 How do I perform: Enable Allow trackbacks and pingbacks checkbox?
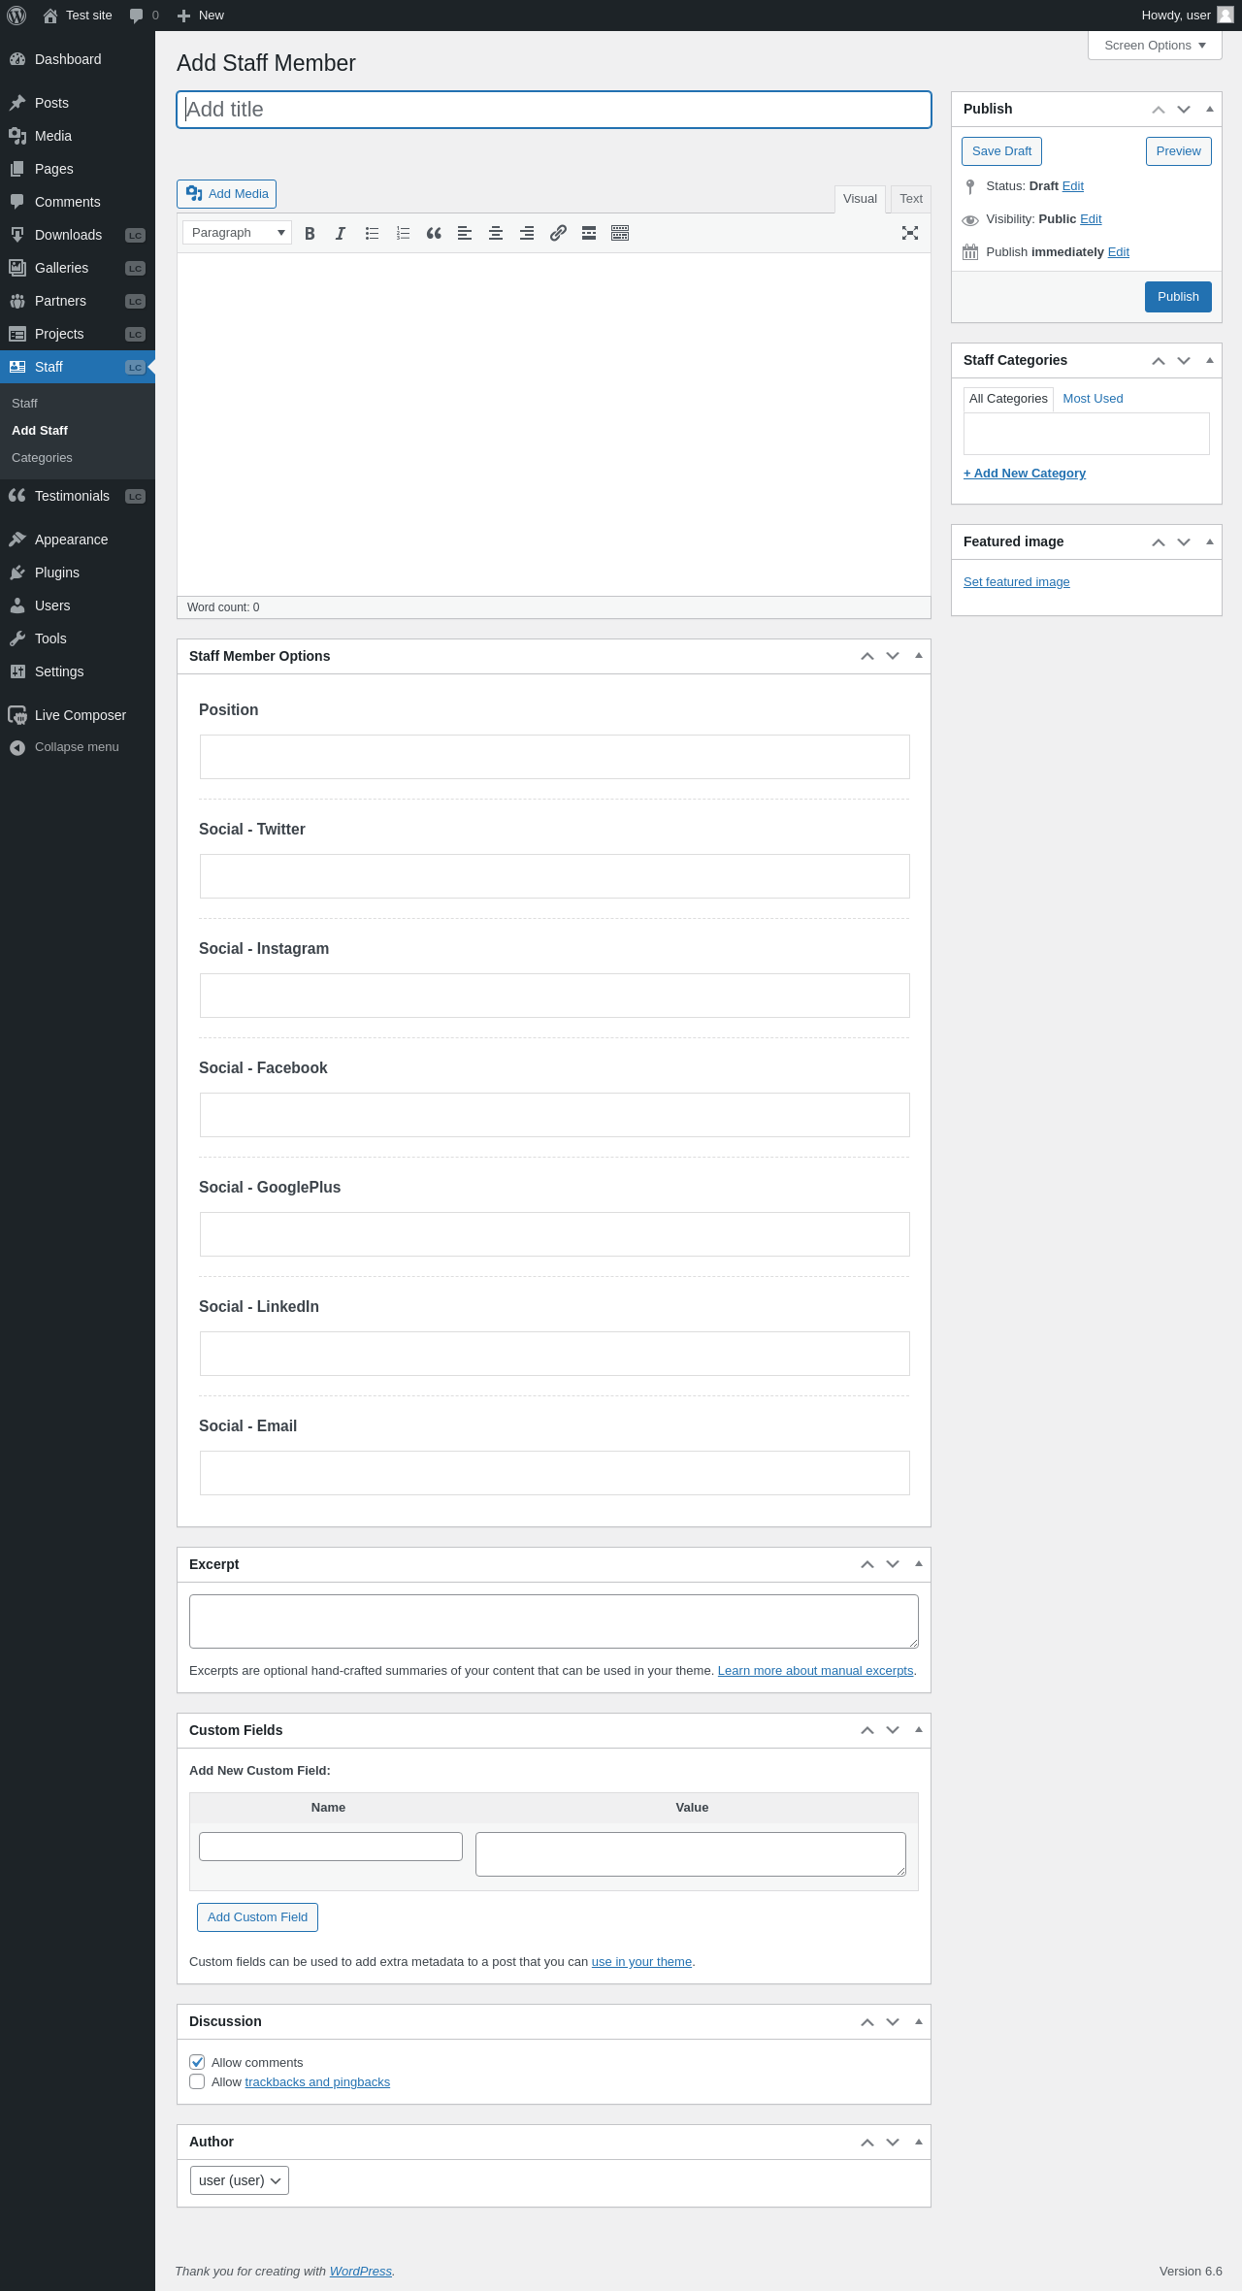click(x=197, y=2081)
